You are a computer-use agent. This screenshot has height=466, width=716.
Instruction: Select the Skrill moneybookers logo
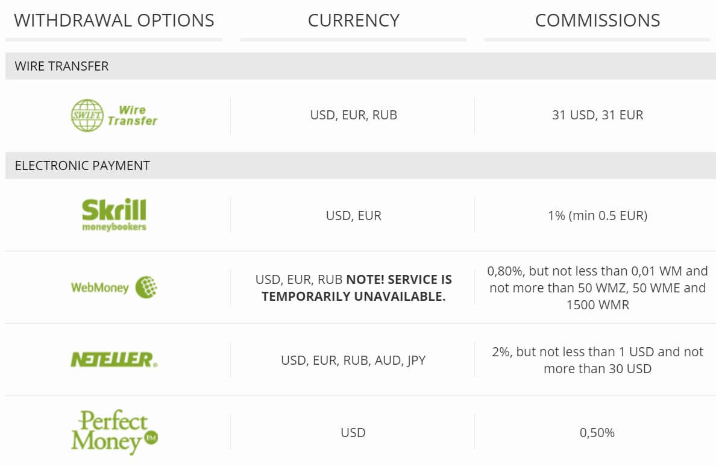[114, 215]
